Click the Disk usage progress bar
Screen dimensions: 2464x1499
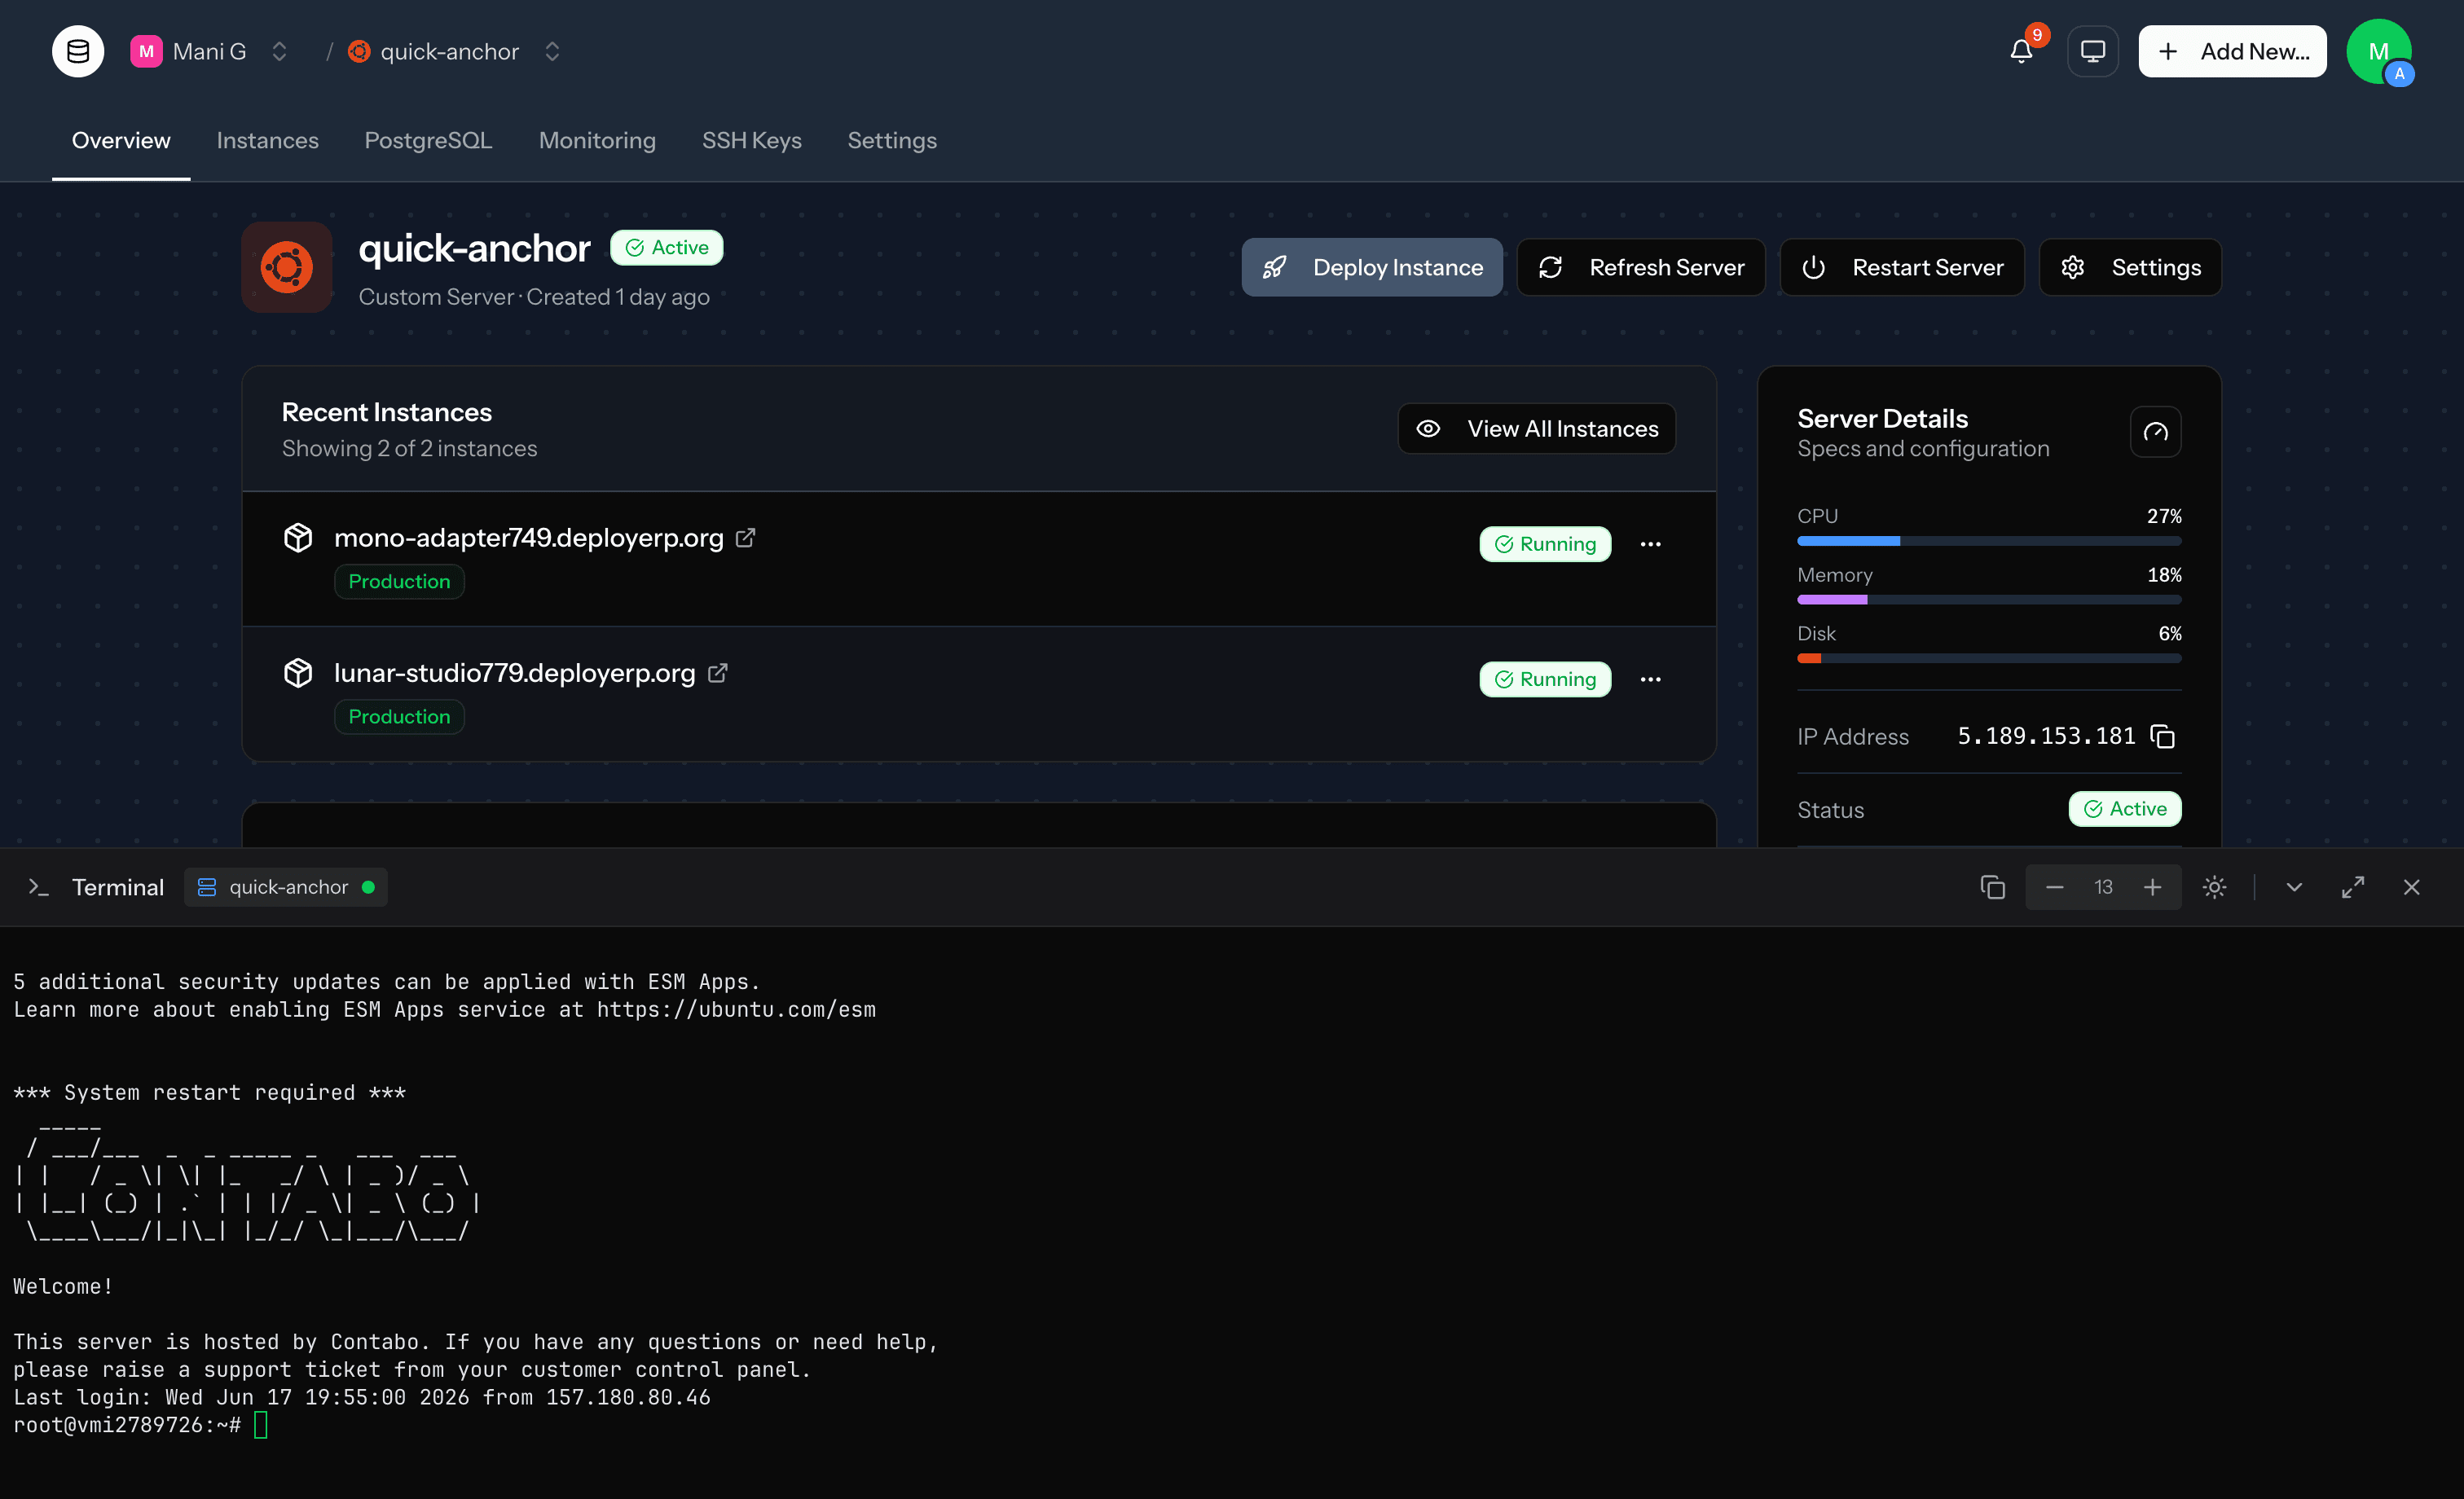pos(1989,659)
